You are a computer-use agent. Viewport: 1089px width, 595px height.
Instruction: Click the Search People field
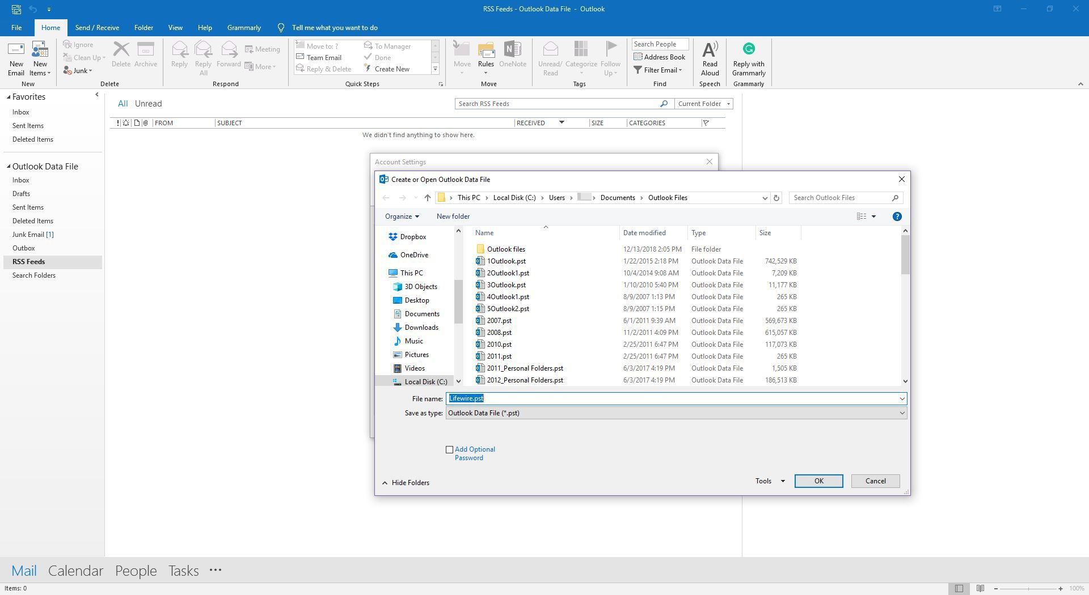[660, 44]
